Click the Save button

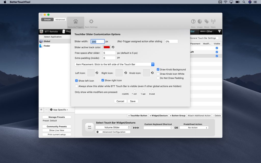click(133, 101)
